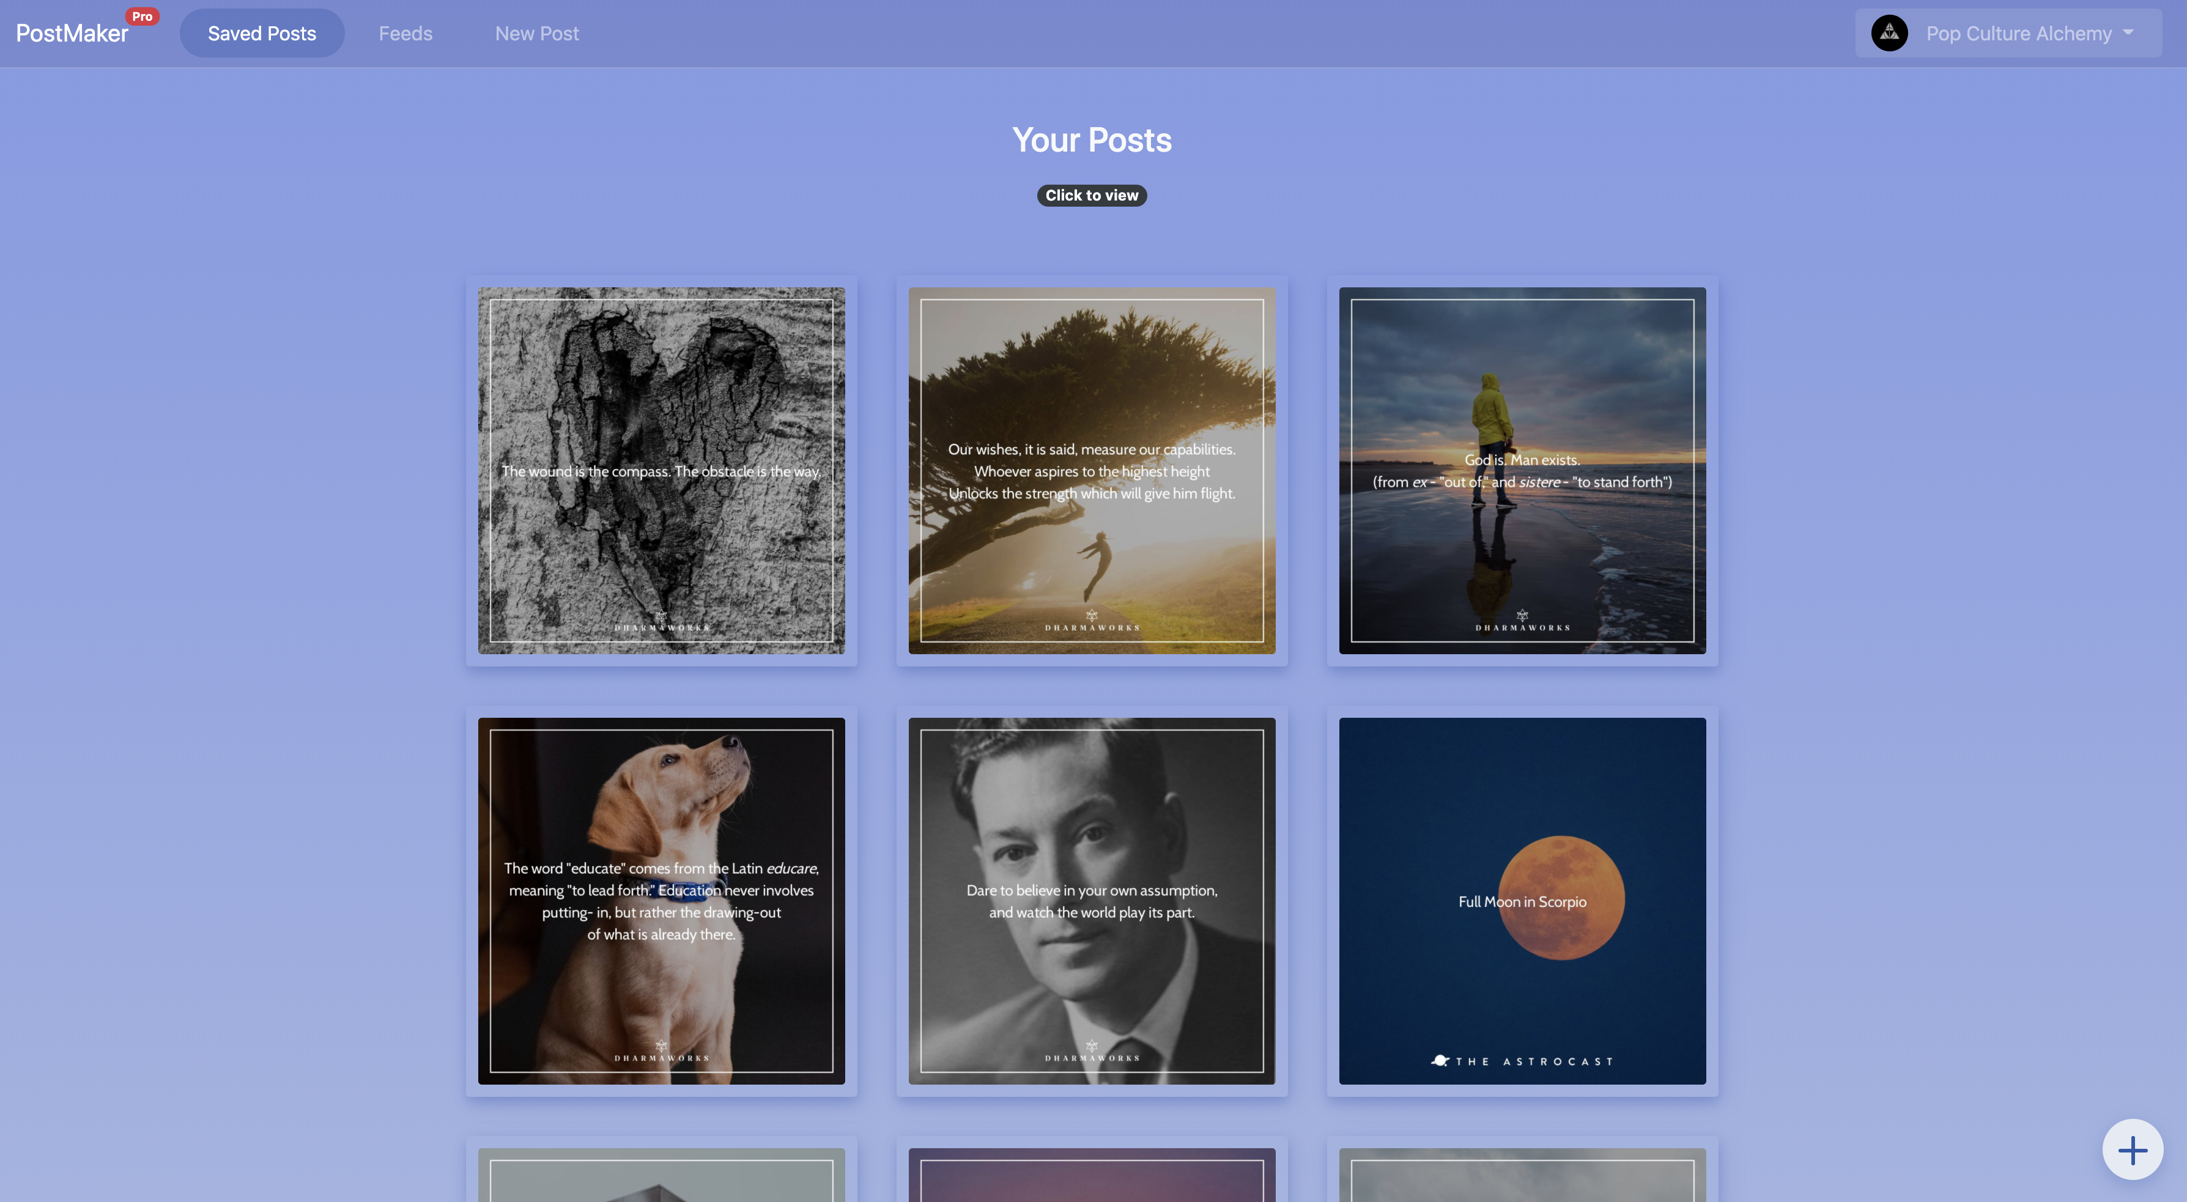This screenshot has height=1202, width=2187.
Task: Click the "Your Posts" heading
Action: (x=1092, y=139)
